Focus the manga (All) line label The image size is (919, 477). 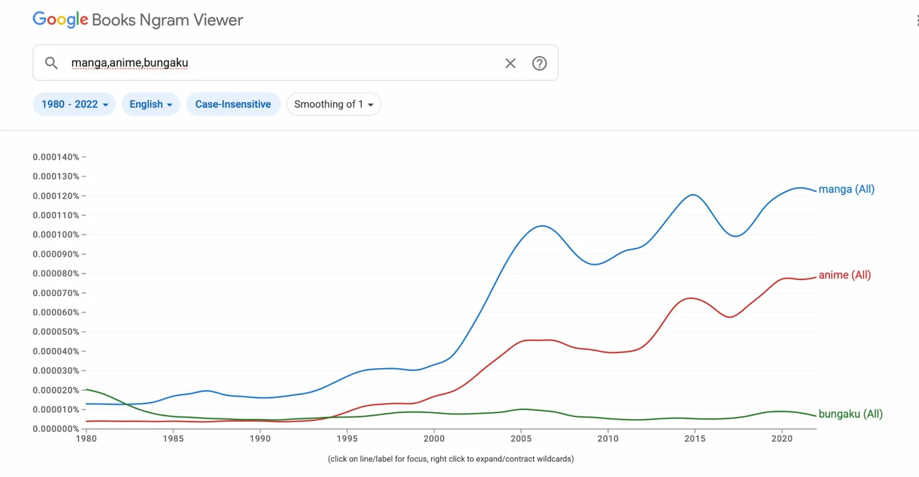pos(845,189)
